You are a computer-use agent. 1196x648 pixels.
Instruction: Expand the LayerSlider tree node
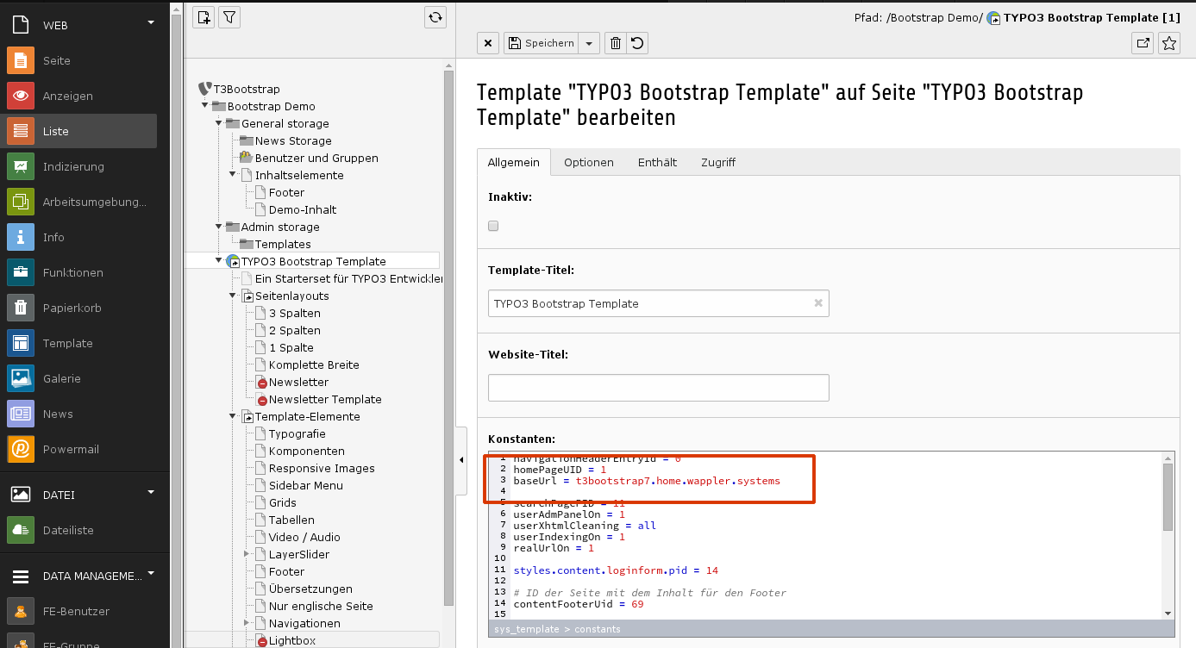(247, 554)
